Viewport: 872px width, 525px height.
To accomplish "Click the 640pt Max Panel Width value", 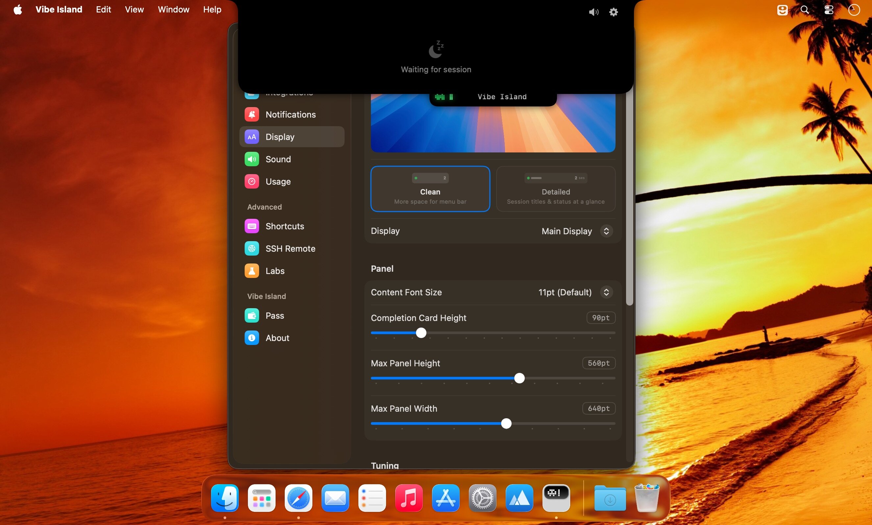I will click(599, 408).
